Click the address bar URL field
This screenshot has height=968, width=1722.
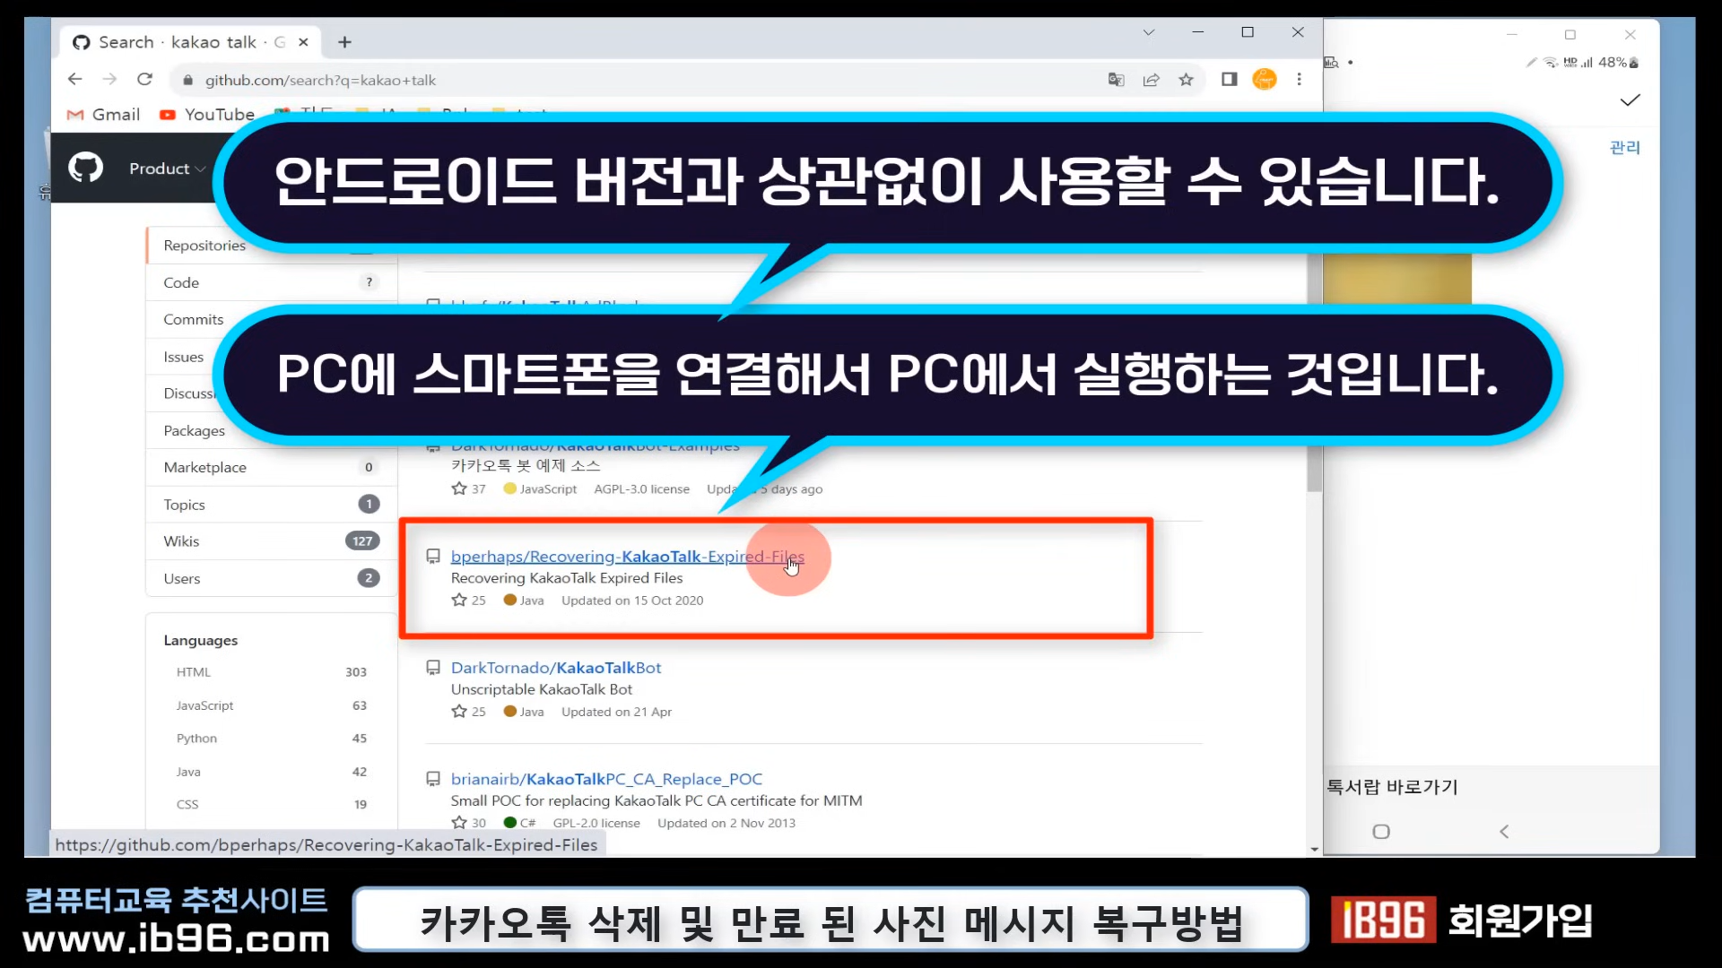coord(628,80)
